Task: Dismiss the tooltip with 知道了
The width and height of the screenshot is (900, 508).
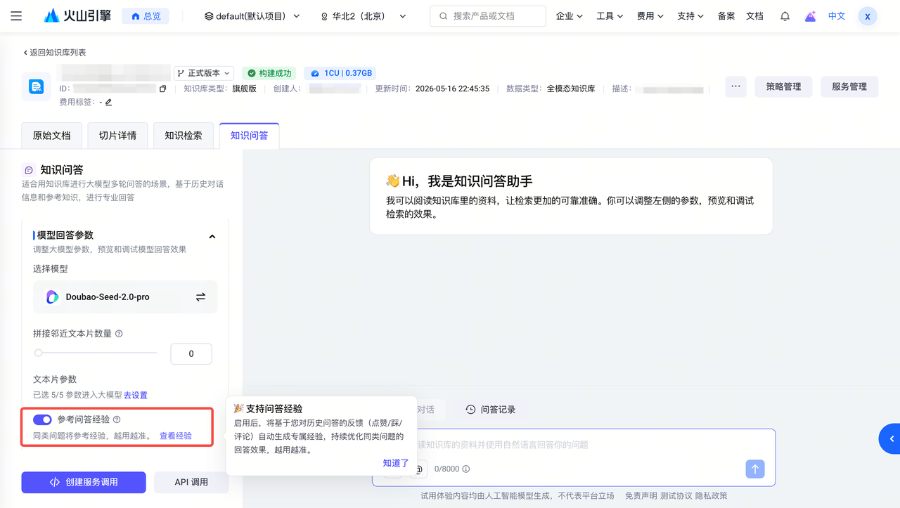Action: tap(396, 463)
